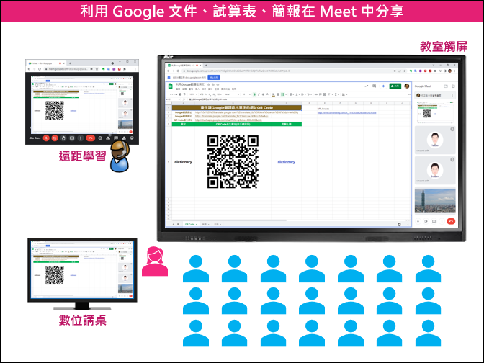Click blue dictionary link in the sheet

pos(286,162)
